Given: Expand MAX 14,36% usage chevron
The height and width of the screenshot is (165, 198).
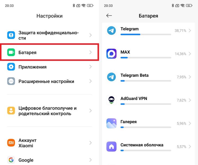Looking at the screenshot, I should 190,54.
